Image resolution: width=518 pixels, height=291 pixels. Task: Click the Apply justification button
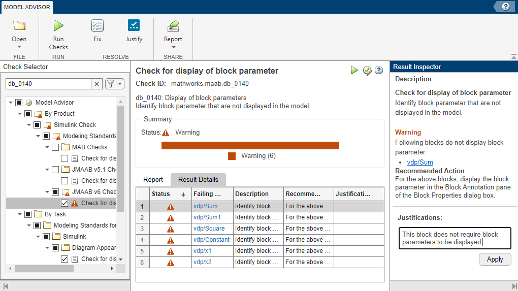[495, 259]
